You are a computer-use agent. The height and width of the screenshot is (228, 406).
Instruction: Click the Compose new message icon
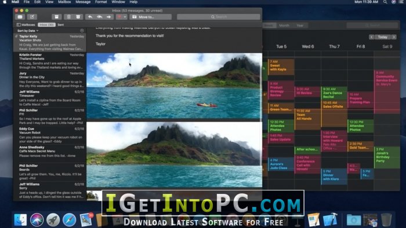coord(32,17)
